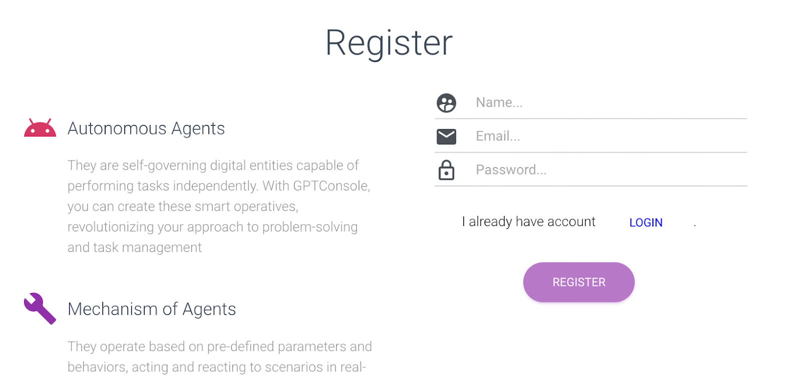Click the purple wrench icon
The image size is (801, 376).
(x=40, y=308)
